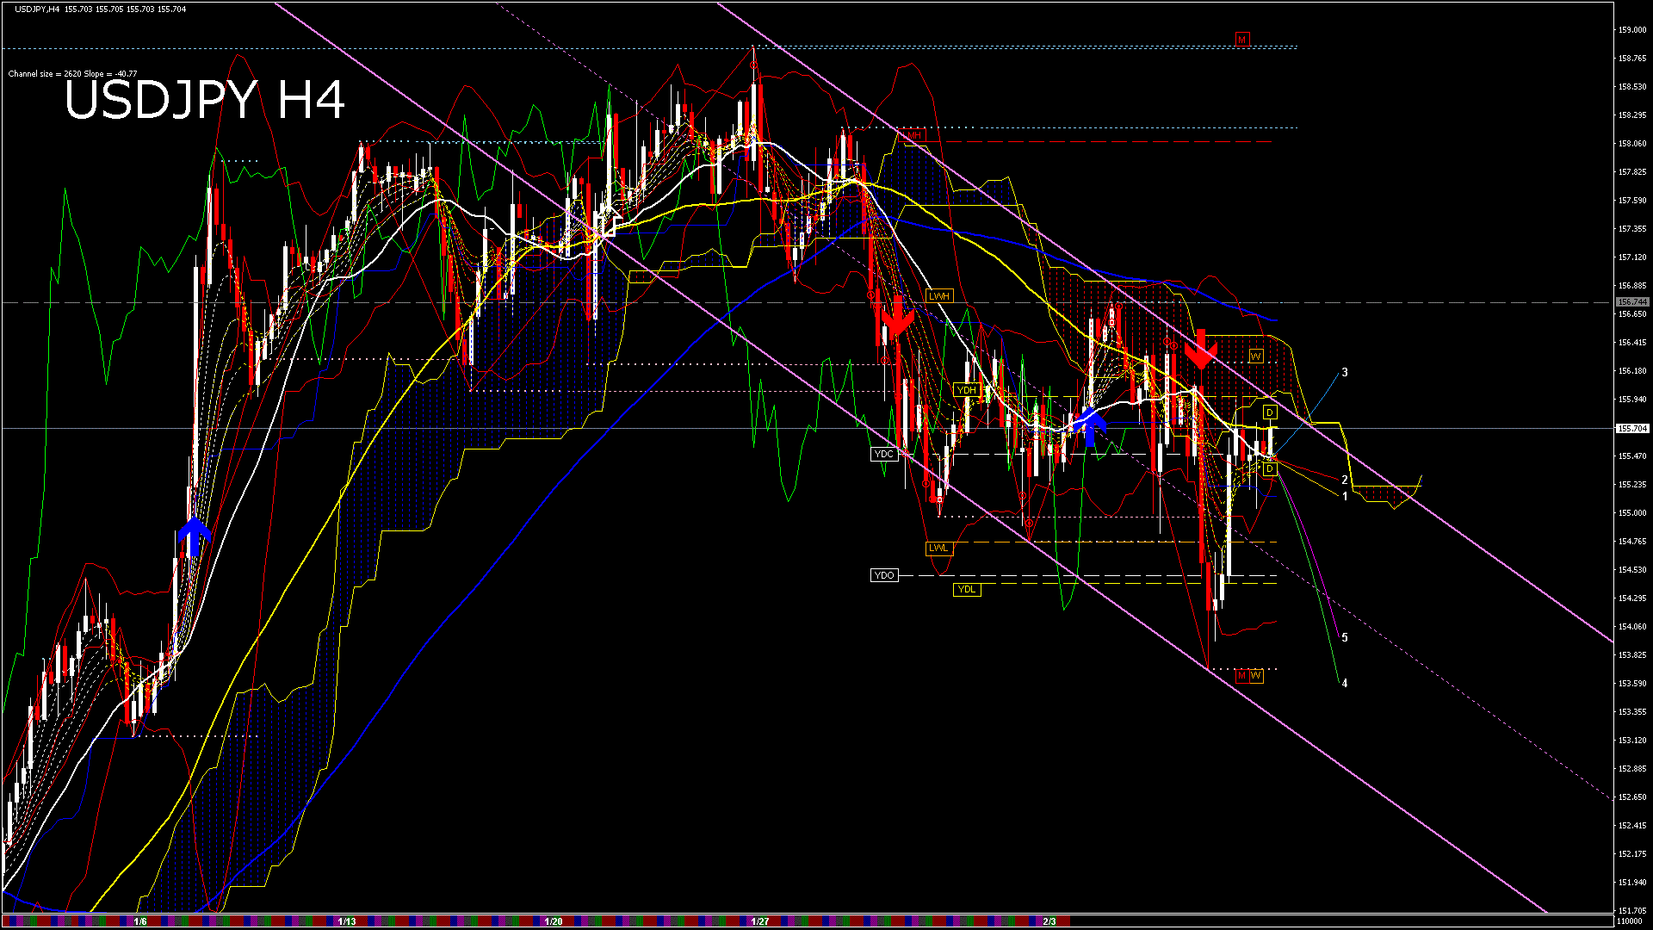The image size is (1653, 930).
Task: Click the blue up arrow near the 1/6 rally
Action: click(195, 536)
